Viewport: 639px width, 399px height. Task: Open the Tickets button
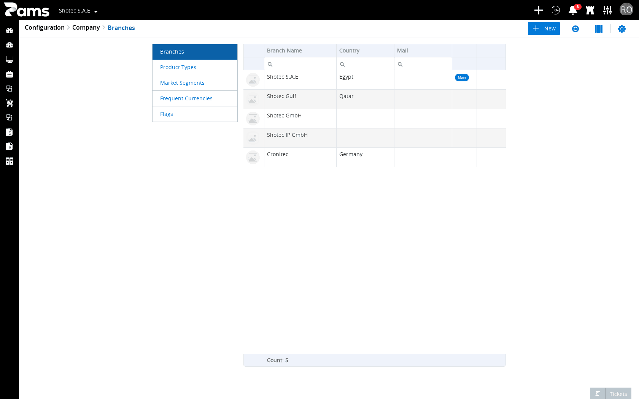(x=610, y=394)
